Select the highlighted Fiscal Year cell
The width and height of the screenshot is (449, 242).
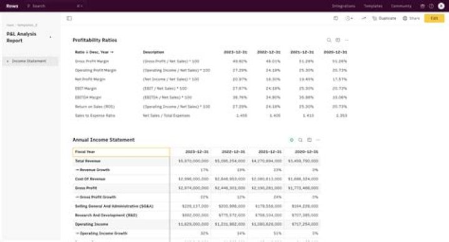(121, 152)
